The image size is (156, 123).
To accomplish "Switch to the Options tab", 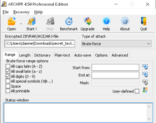I will pos(101,55).
